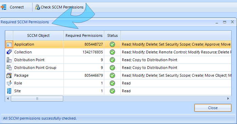Screen dimensions: 237x124
Task: Select the Package row text
Action: tap(21, 76)
